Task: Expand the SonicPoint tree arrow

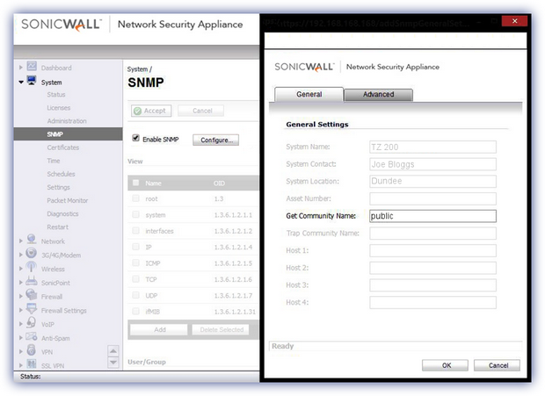Action: 21,283
